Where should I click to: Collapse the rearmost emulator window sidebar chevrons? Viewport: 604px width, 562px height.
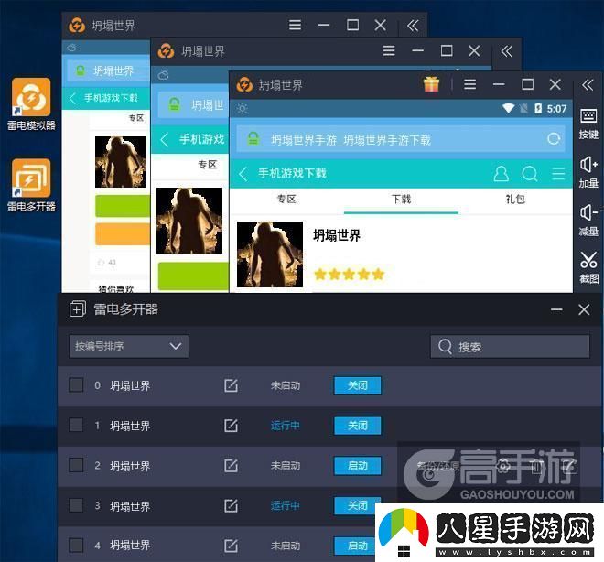tap(413, 26)
